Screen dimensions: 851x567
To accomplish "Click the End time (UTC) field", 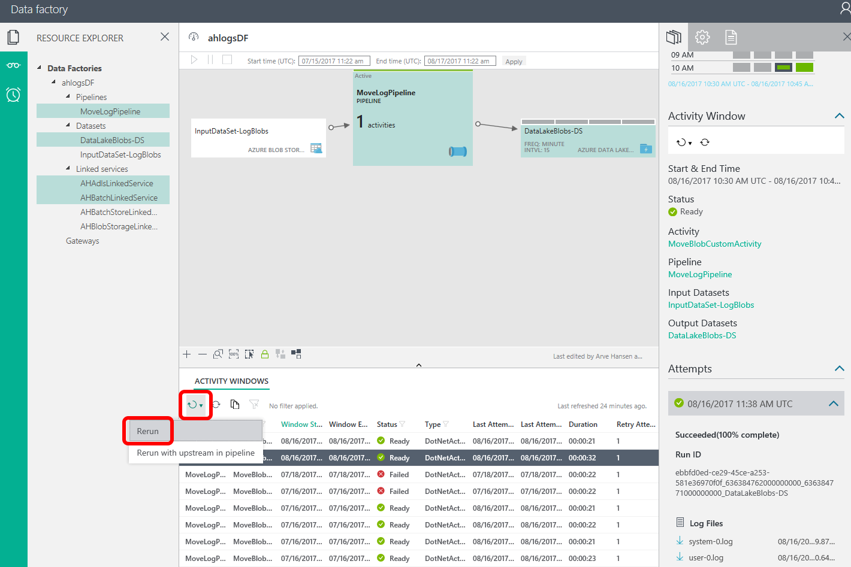I will click(460, 61).
